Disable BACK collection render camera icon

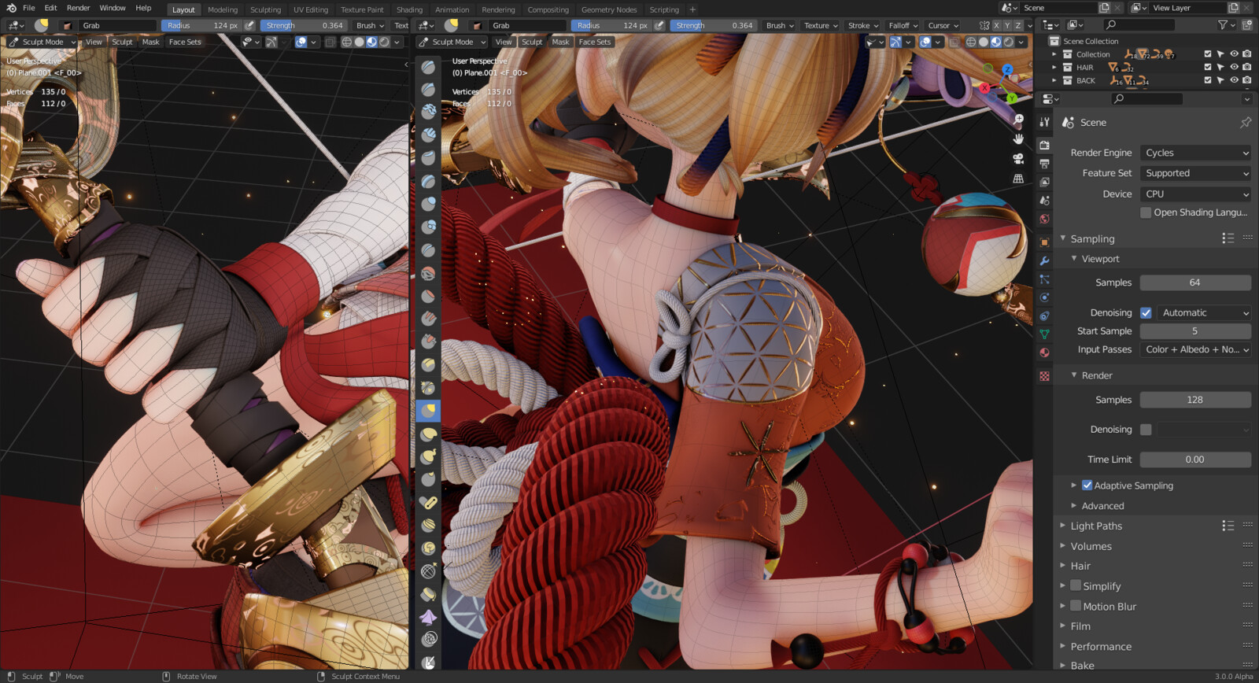1247,80
